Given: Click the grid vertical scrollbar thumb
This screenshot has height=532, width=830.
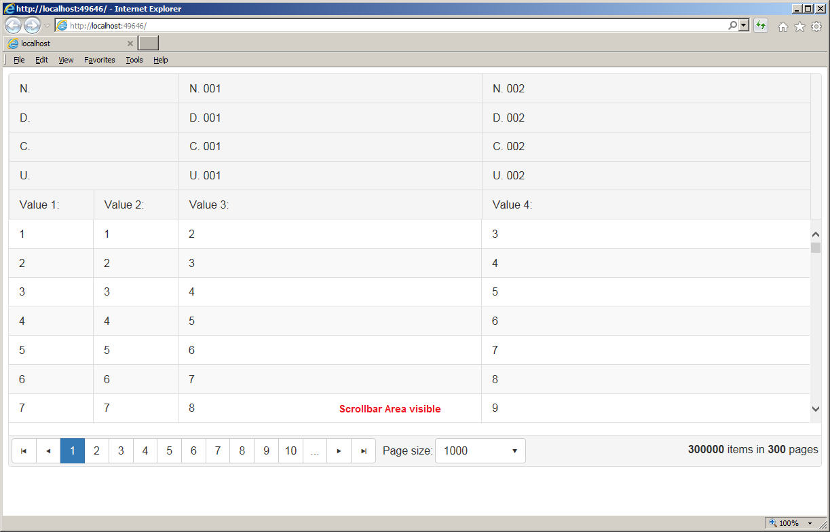Looking at the screenshot, I should (x=816, y=247).
